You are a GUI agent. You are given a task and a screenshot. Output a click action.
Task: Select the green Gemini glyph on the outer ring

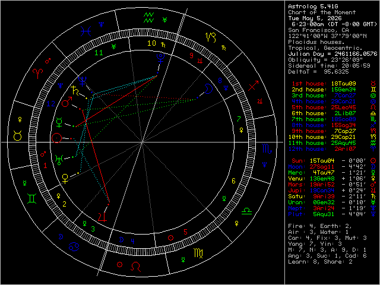[31, 199]
